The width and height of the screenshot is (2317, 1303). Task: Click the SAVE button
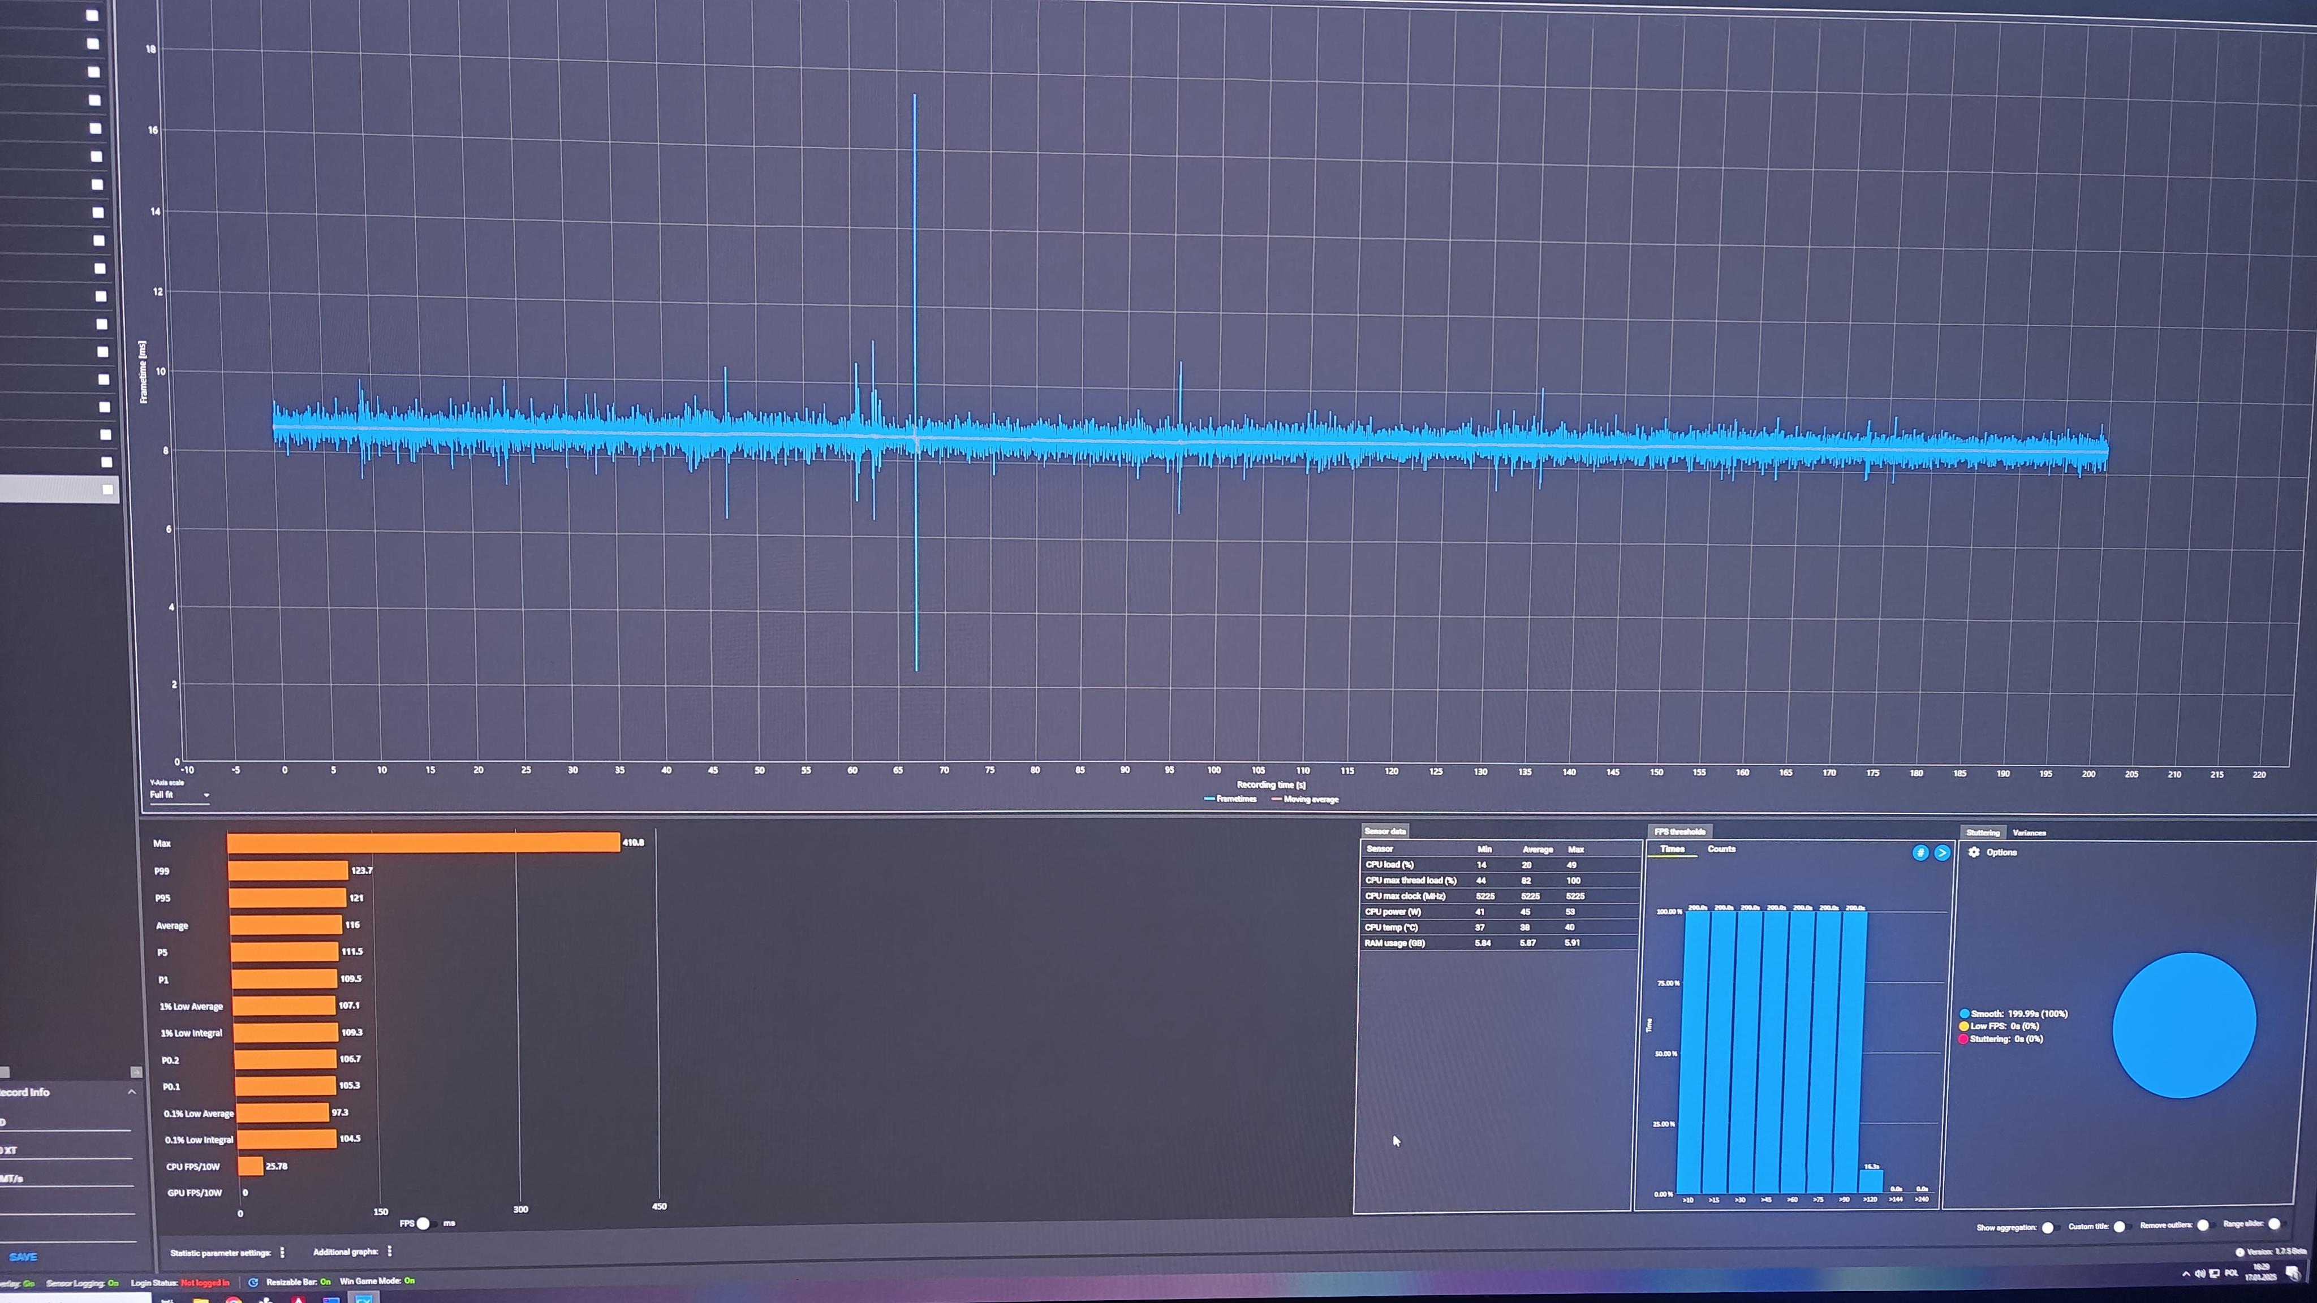point(23,1256)
